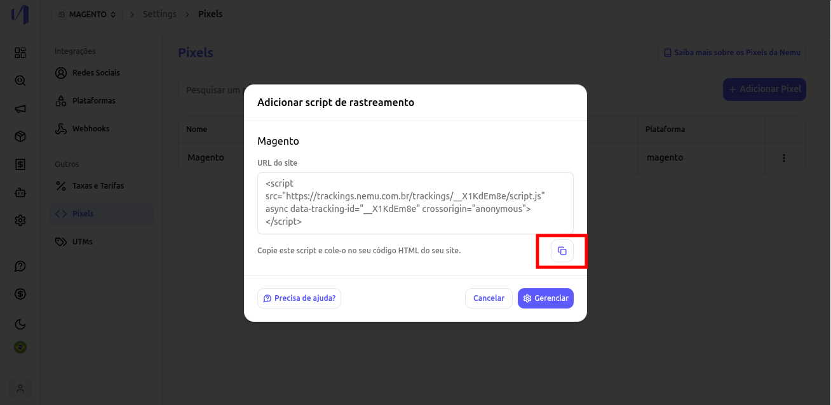Image resolution: width=831 pixels, height=405 pixels.
Task: Open the dashboard grid icon in sidebar
Action: (x=20, y=53)
